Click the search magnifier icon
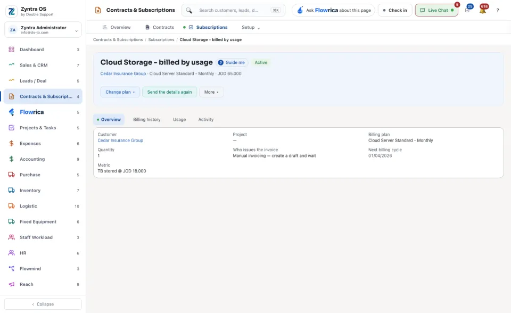511x313 pixels. (189, 10)
